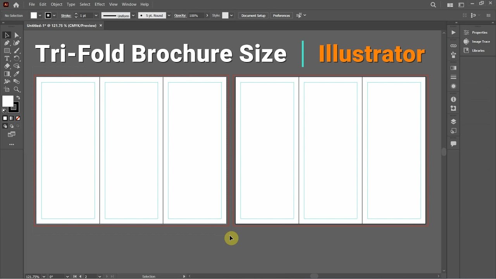Image resolution: width=496 pixels, height=279 pixels.
Task: Select the Selection tool (black arrow)
Action: click(x=7, y=35)
